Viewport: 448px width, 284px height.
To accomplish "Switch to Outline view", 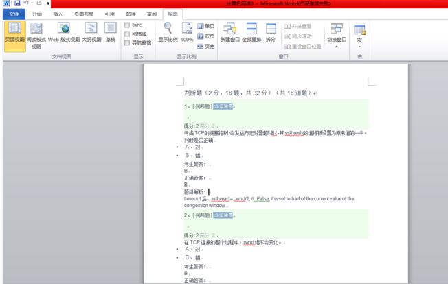I will coord(91,32).
